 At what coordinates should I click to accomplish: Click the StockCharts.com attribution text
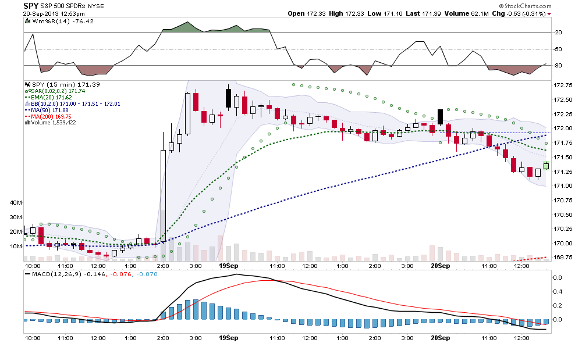point(528,6)
